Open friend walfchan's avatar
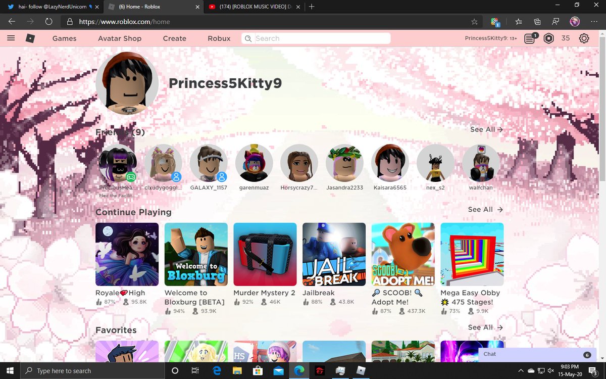The image size is (606, 379). pyautogui.click(x=481, y=163)
